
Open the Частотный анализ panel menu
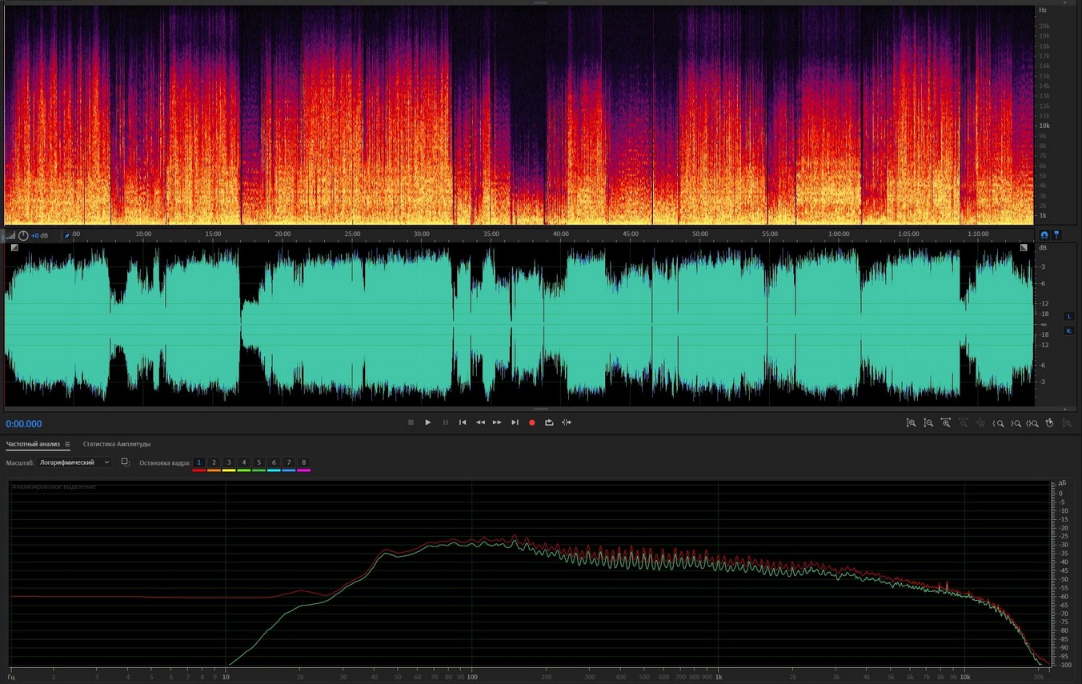[x=67, y=444]
